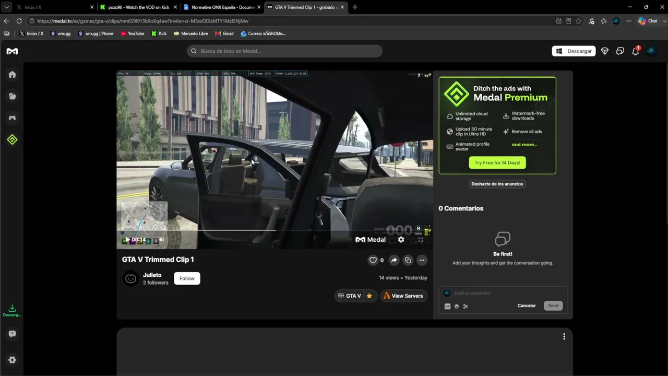Click the video progress bar

(x=275, y=230)
